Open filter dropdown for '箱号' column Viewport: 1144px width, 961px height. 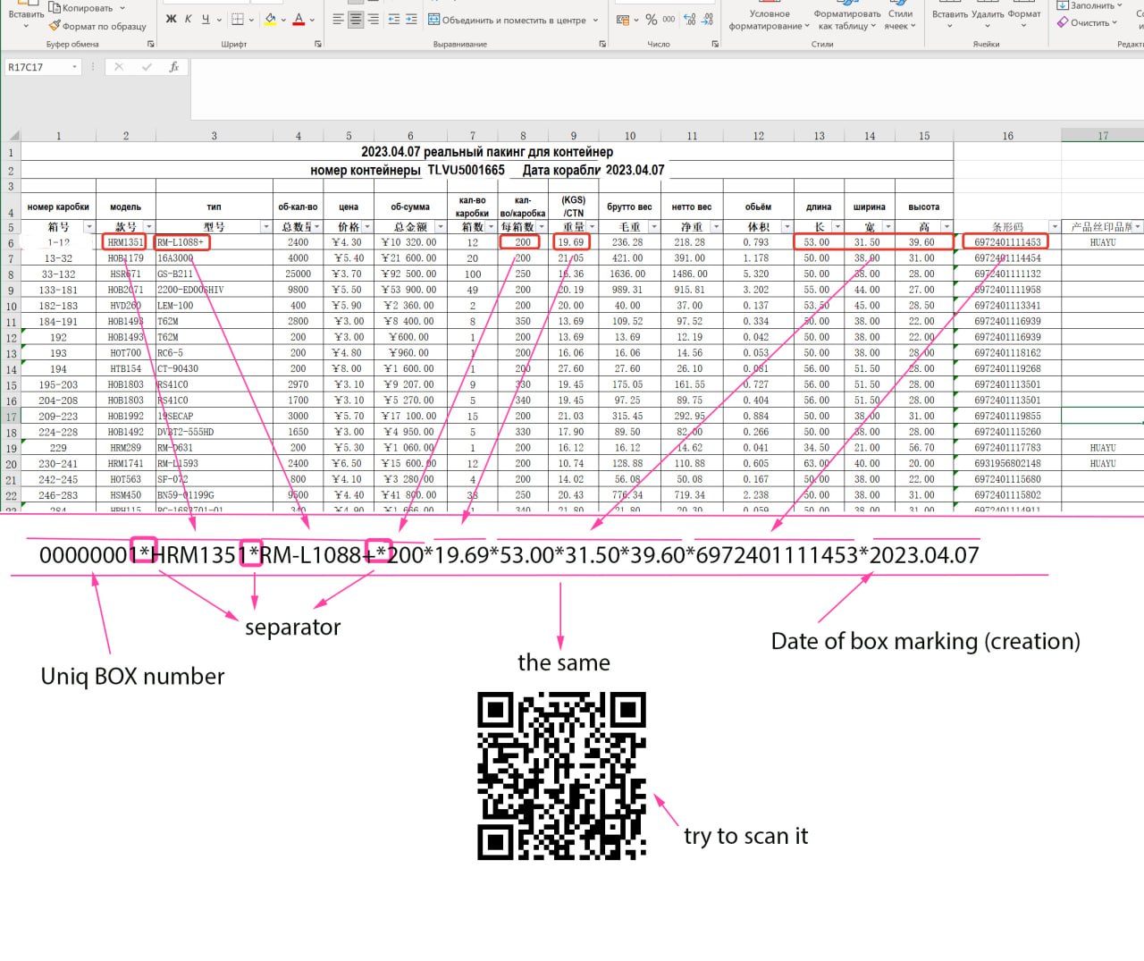(x=88, y=227)
